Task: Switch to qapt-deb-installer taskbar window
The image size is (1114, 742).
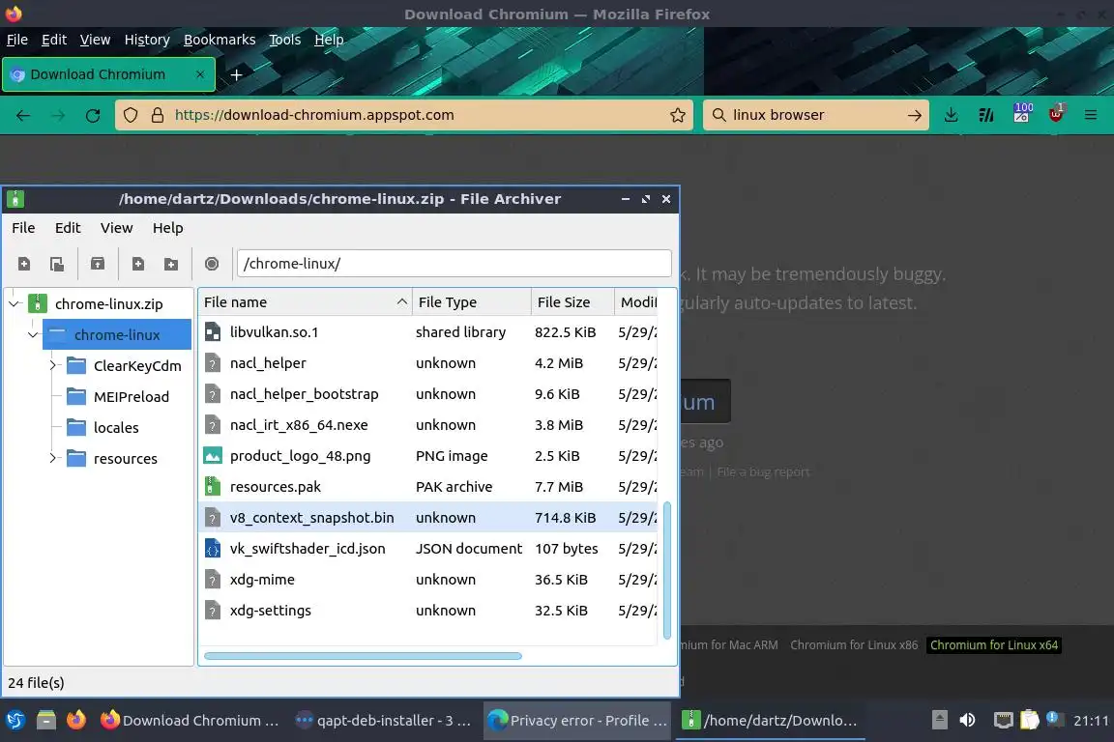Action: [x=384, y=720]
